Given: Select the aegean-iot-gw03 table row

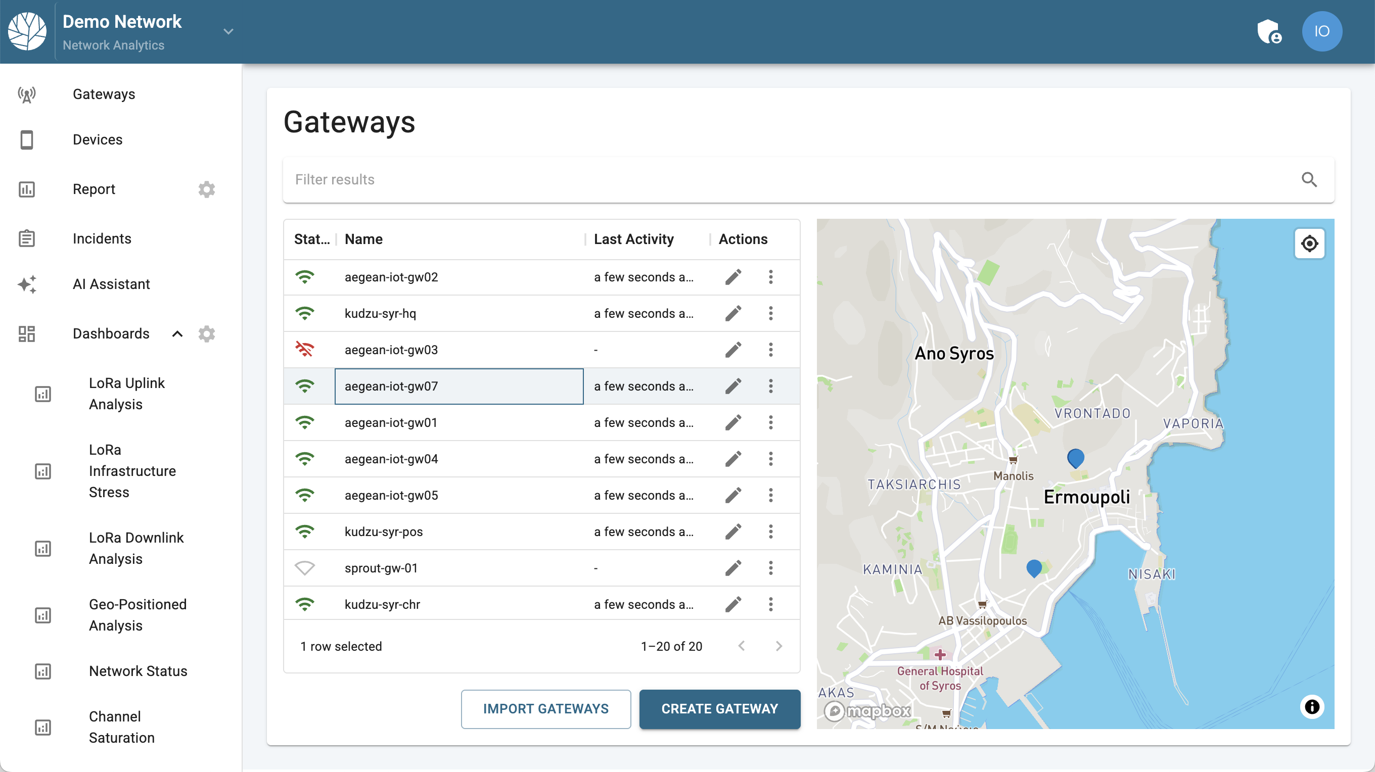Looking at the screenshot, I should (x=459, y=350).
